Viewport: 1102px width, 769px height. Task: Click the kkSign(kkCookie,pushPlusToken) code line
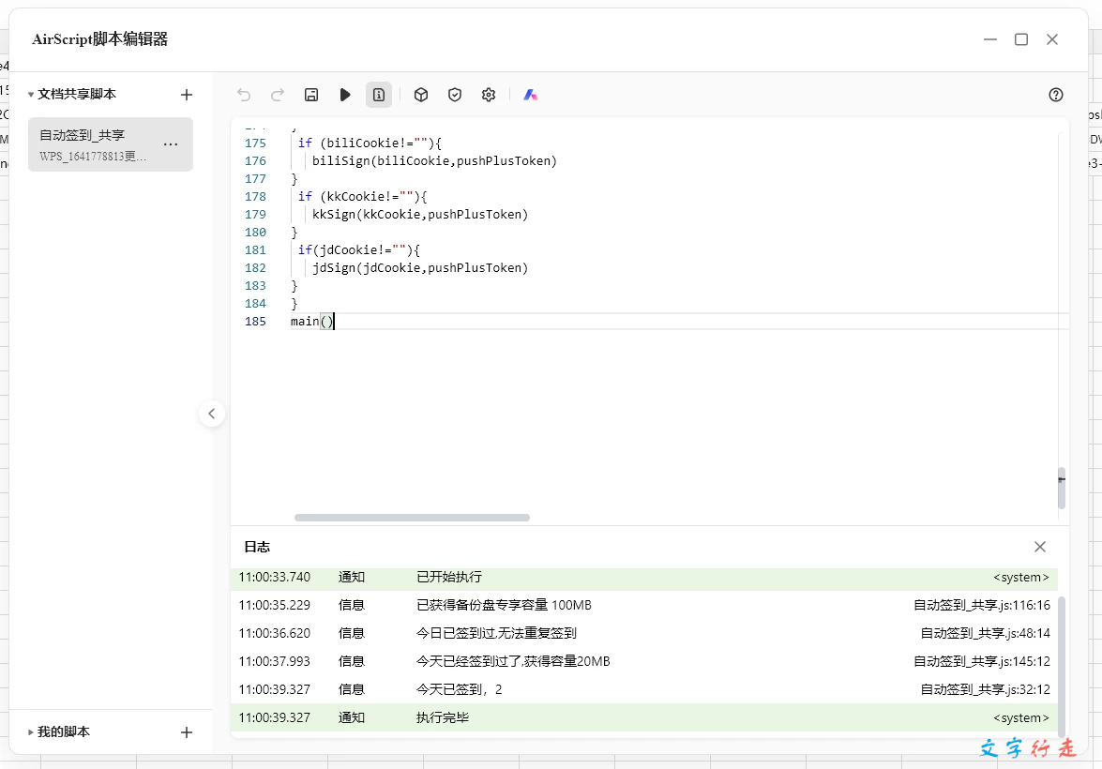pos(420,215)
